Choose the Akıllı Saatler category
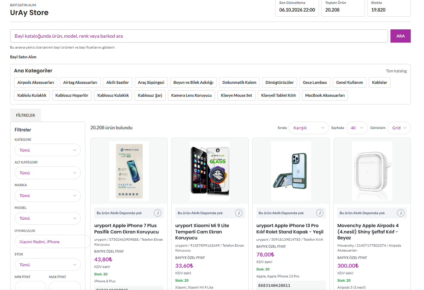This screenshot has width=424, height=290. (117, 82)
